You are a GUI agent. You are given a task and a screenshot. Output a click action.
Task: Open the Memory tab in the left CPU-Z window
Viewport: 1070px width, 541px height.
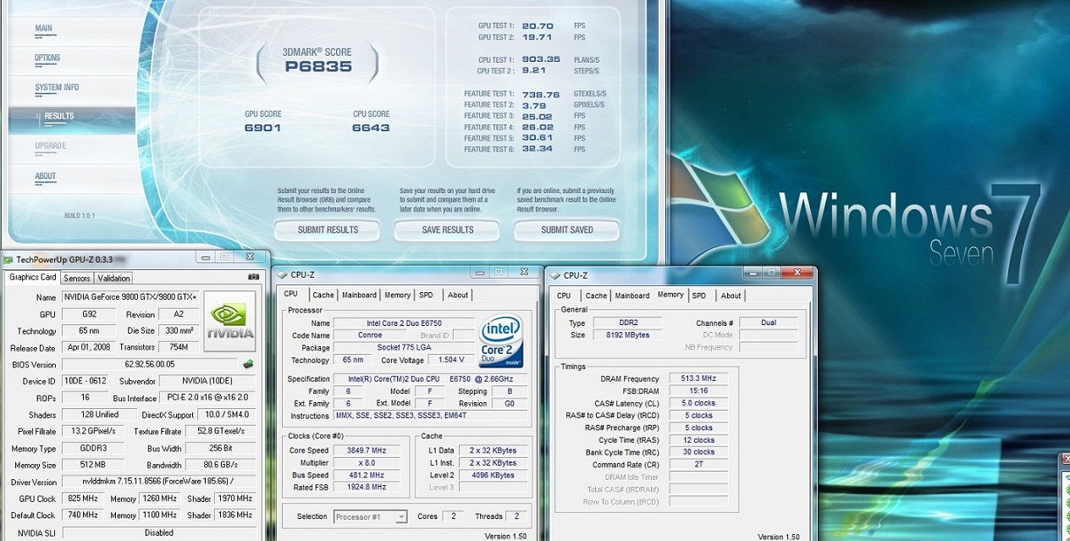pyautogui.click(x=398, y=295)
